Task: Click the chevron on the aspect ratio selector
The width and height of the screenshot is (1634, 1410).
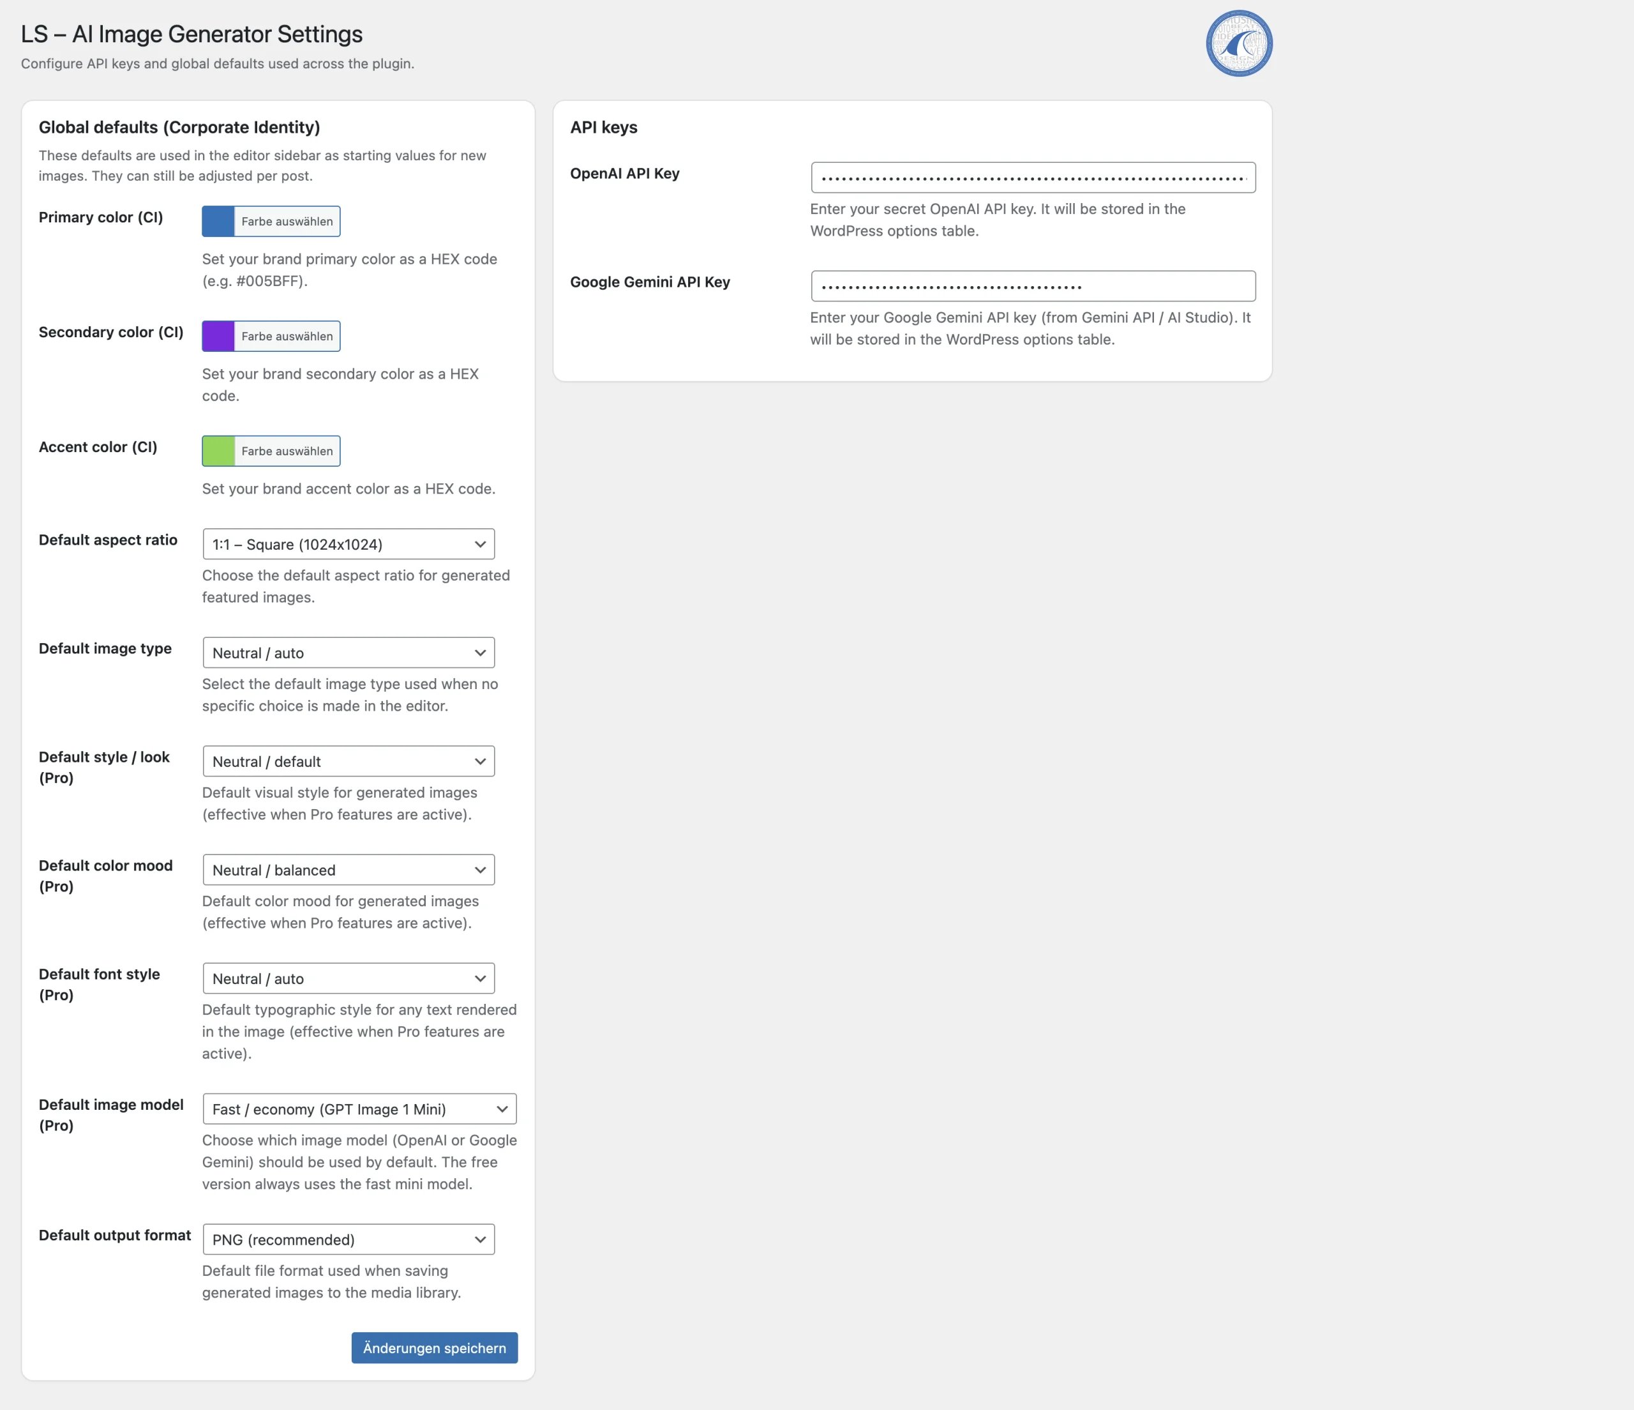Action: (479, 543)
